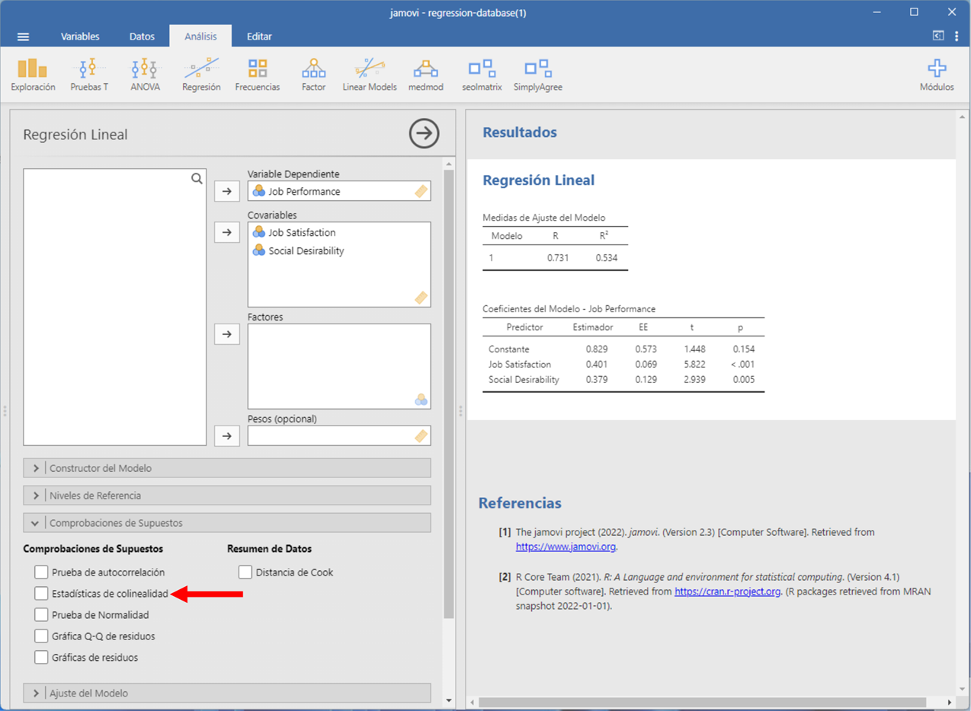
Task: Enable Estadísticas de colinealidad checkbox
Action: click(41, 593)
